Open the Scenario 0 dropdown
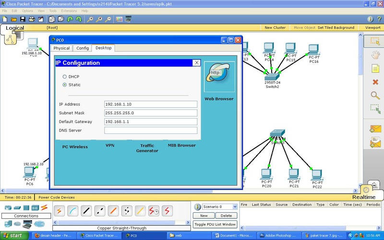The image size is (384, 240). coord(220,207)
